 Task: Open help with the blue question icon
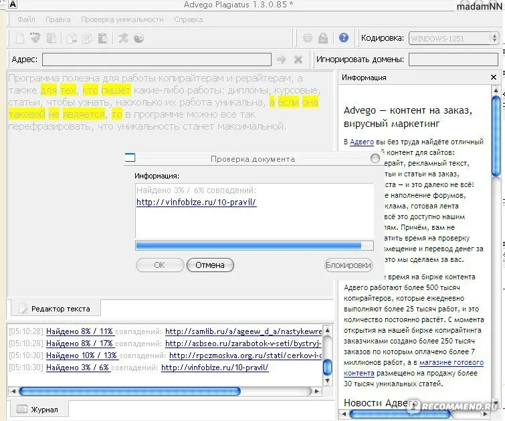[x=344, y=37]
